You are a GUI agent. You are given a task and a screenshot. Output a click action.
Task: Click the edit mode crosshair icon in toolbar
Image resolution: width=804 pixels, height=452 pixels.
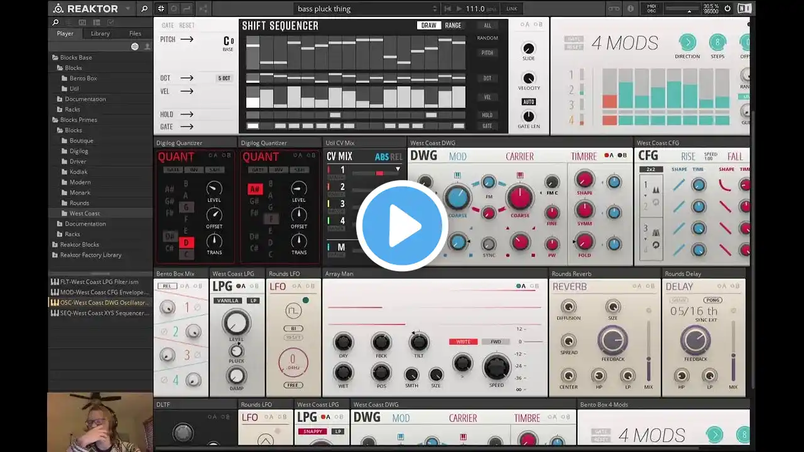(x=161, y=9)
